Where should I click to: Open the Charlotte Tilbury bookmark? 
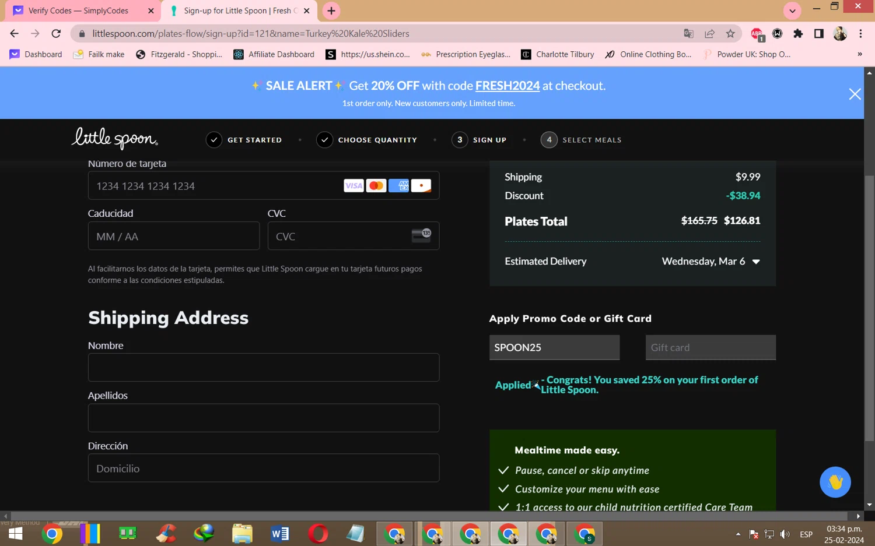point(557,54)
